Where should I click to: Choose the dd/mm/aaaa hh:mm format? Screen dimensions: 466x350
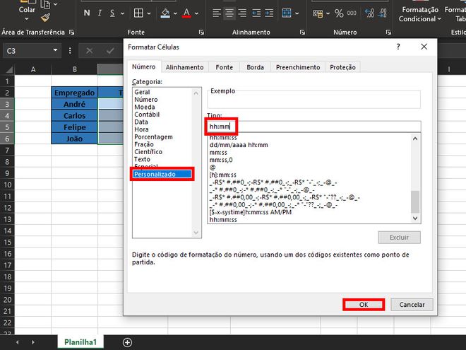pyautogui.click(x=239, y=145)
